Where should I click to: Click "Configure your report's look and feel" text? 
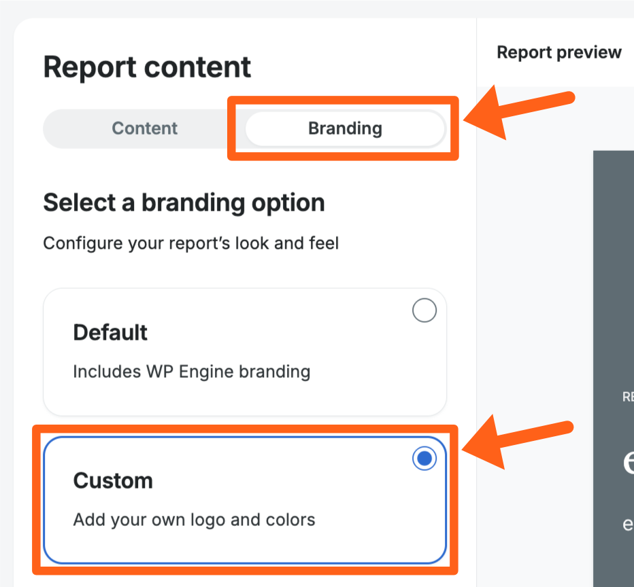click(190, 243)
